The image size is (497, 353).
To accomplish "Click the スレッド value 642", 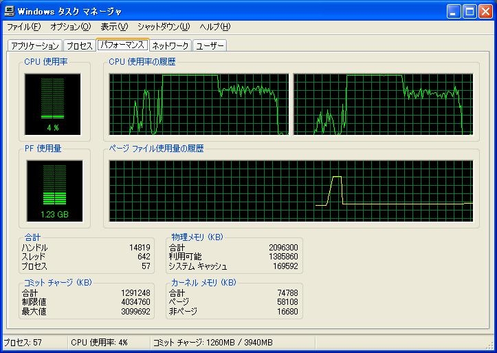I will click(x=144, y=257).
